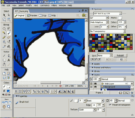Pick the Zoom magnifier tool

9,107
